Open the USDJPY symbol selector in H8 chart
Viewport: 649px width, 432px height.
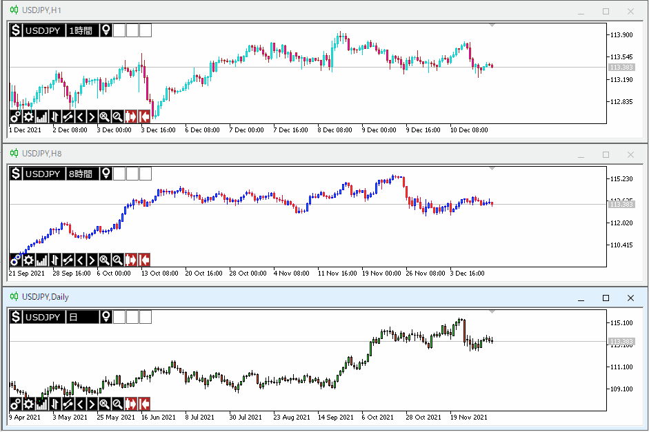click(x=43, y=174)
